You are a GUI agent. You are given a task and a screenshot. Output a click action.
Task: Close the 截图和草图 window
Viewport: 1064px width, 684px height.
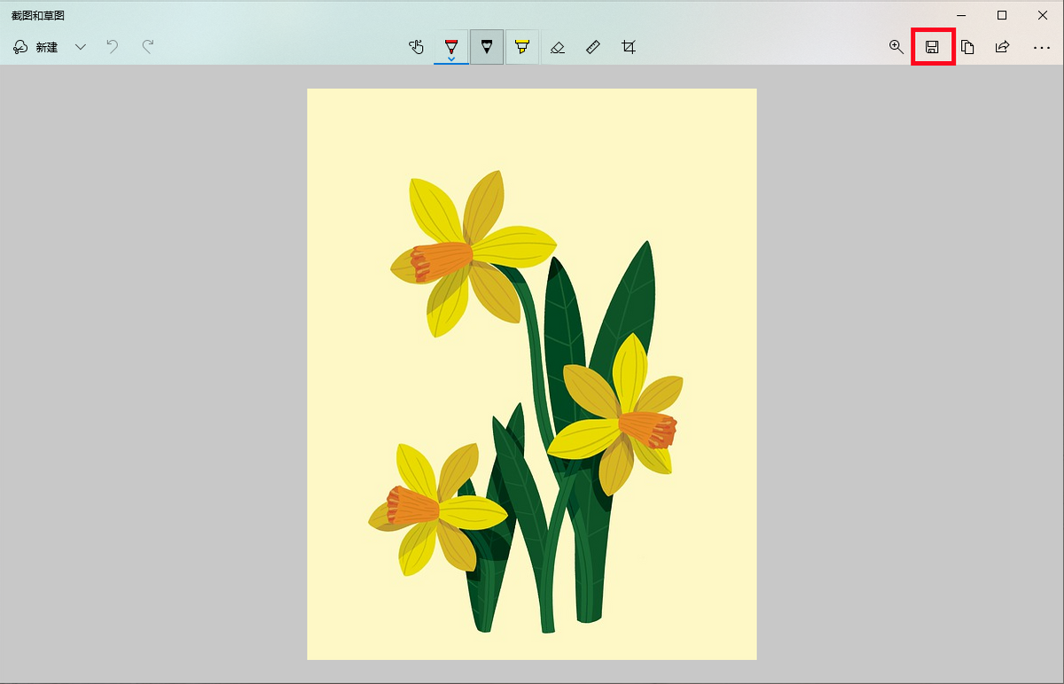[1043, 15]
